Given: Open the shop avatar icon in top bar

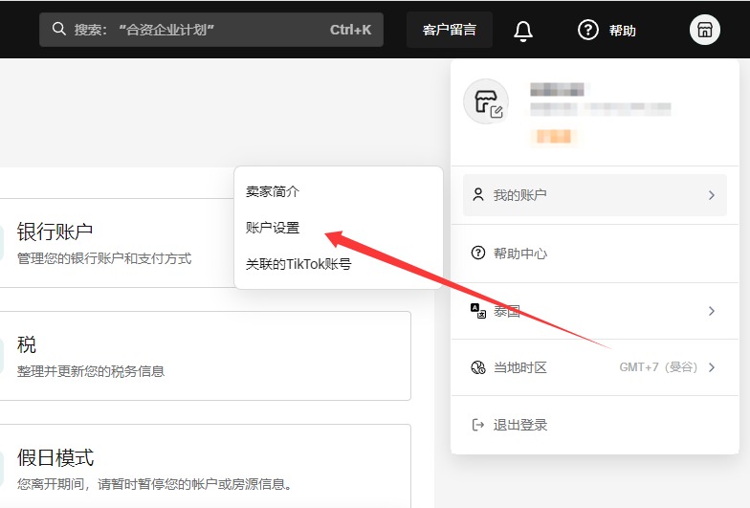Looking at the screenshot, I should (x=704, y=30).
